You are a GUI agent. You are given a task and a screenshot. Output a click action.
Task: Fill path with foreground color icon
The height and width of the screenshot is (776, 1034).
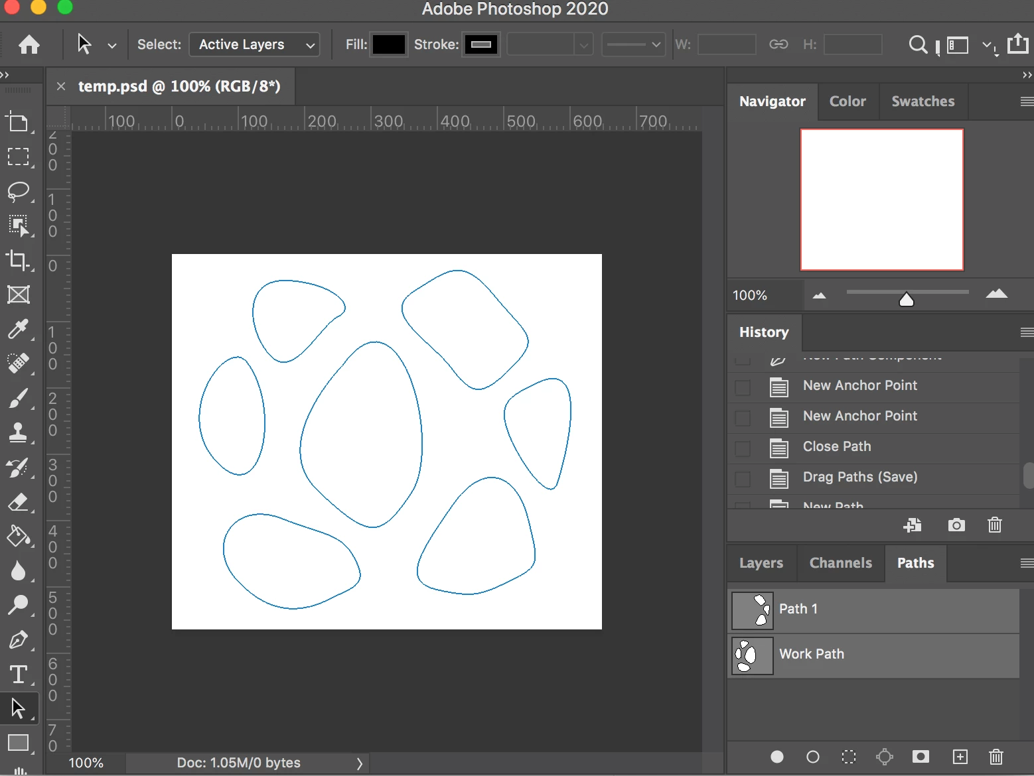coord(777,757)
